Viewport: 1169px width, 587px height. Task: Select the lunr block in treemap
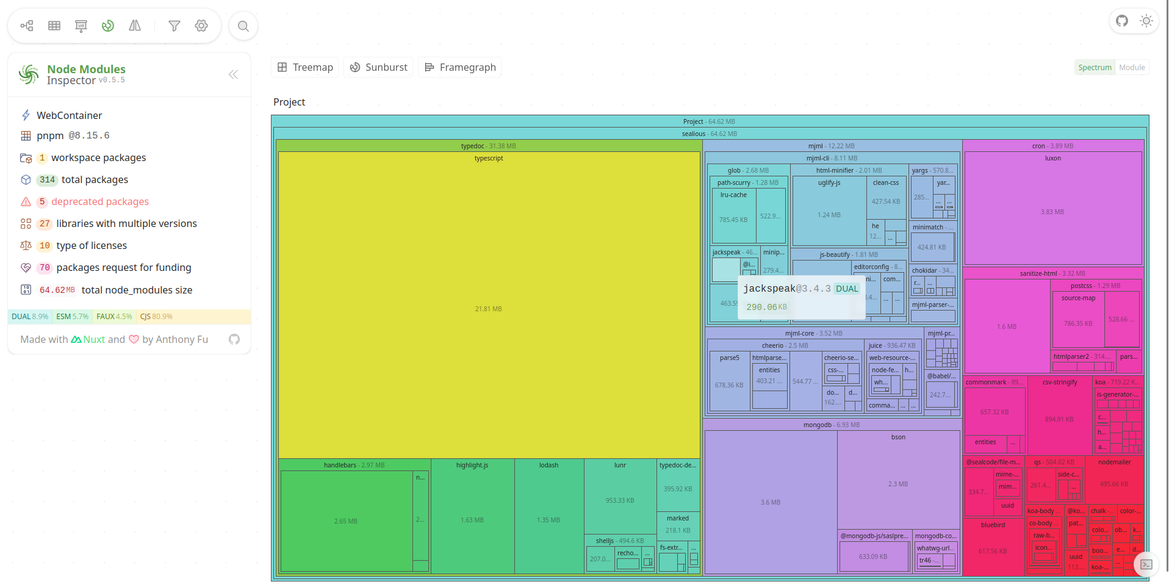620,497
